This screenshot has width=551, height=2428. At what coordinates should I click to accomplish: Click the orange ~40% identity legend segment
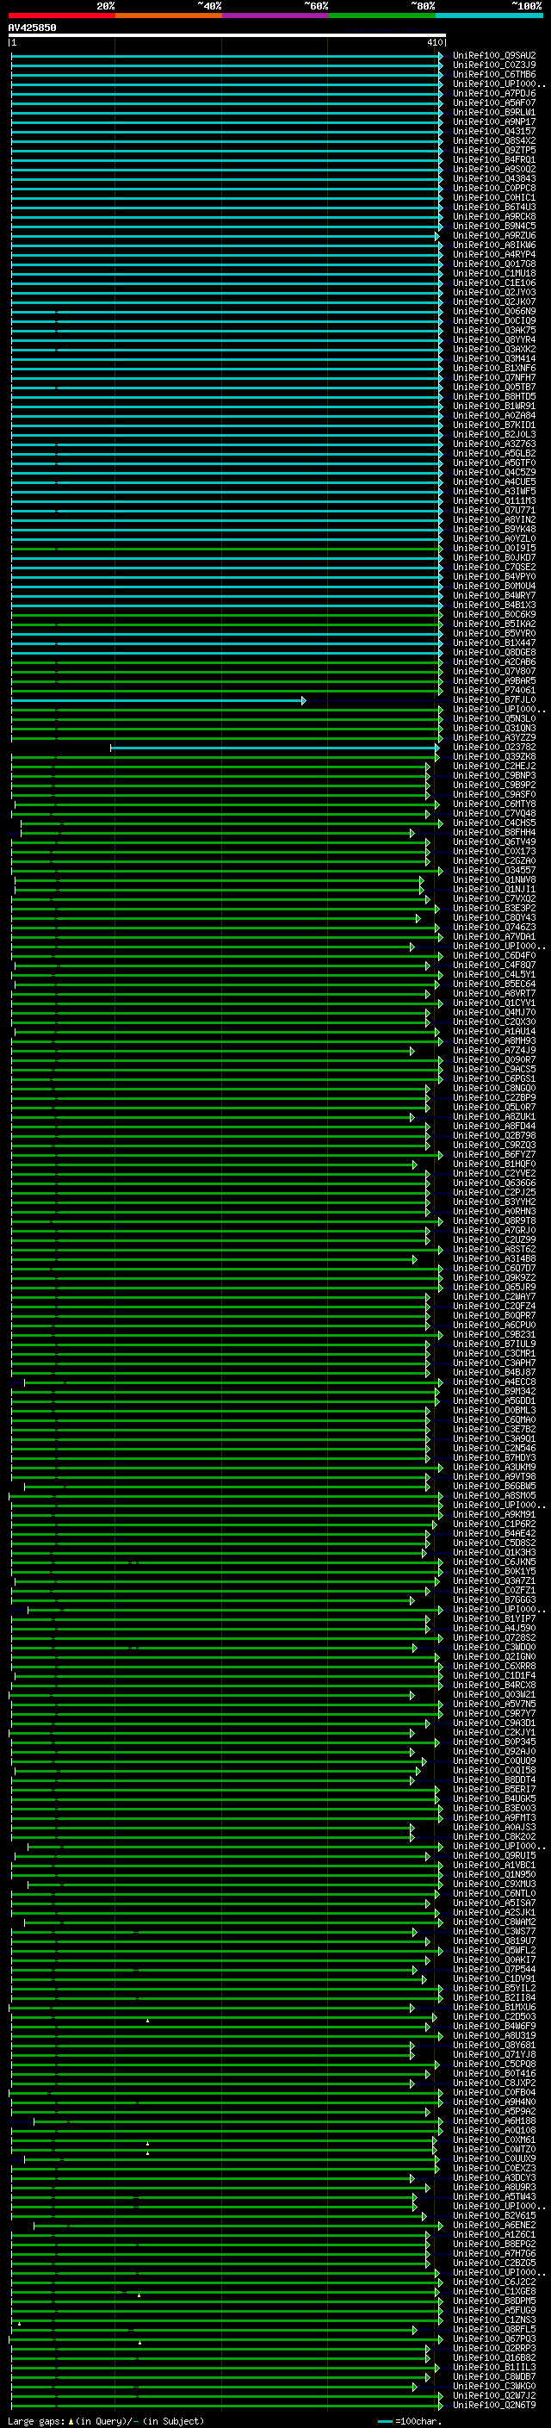coord(169,16)
